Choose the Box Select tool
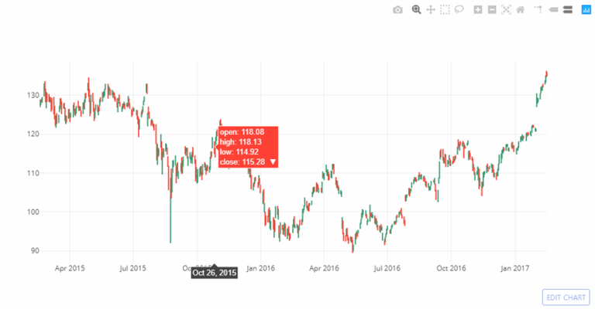Viewport: 595px width, 309px height. tap(445, 10)
